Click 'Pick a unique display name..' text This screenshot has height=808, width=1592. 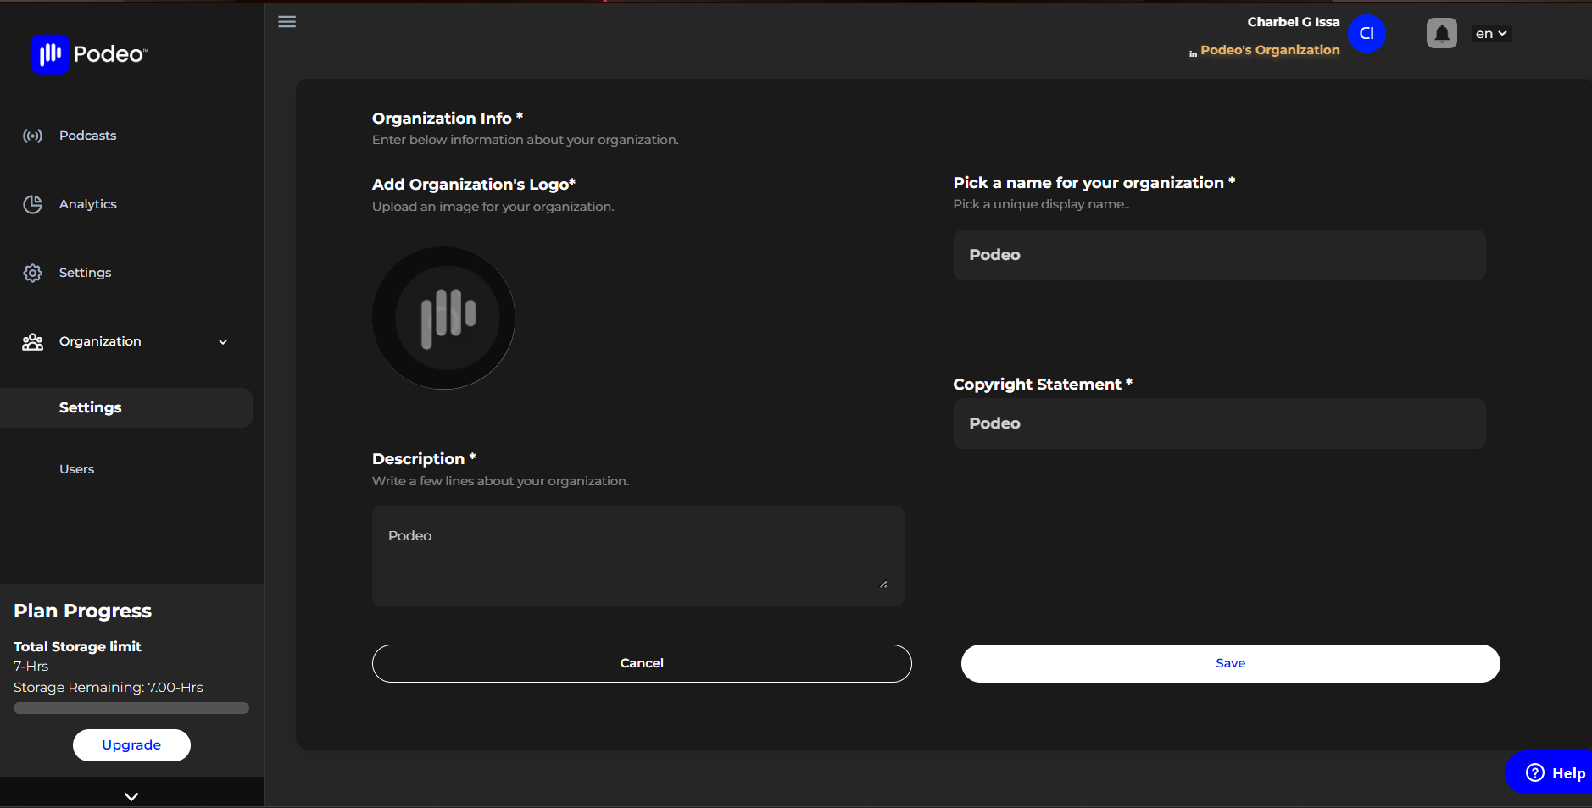click(1041, 204)
